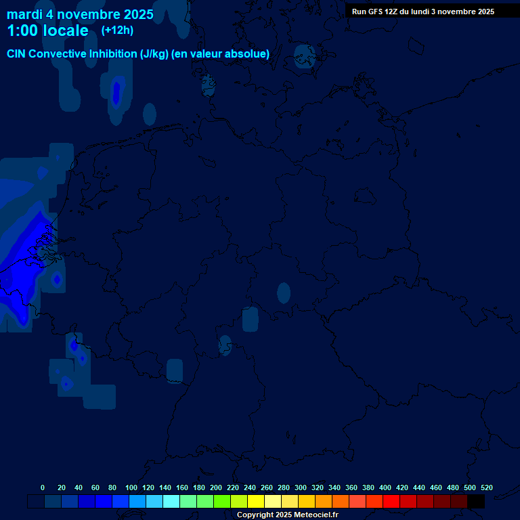520x520 pixels.
Task: Open the Copyright 2025 Meteociel.fr link
Action: (x=287, y=515)
